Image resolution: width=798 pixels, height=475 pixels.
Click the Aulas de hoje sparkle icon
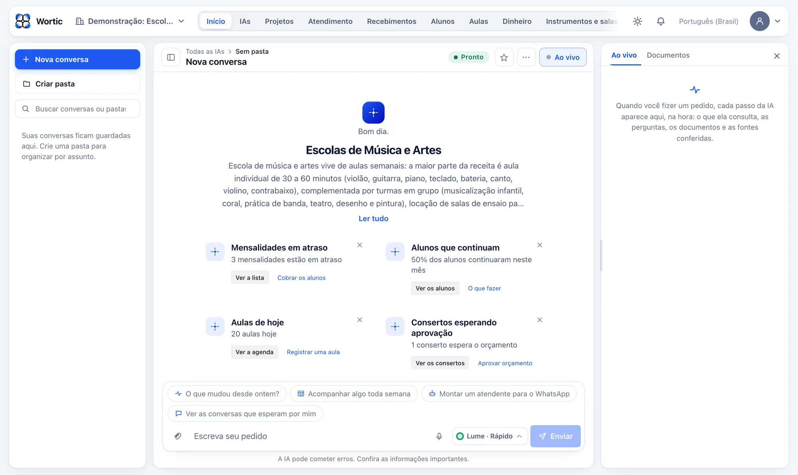215,327
